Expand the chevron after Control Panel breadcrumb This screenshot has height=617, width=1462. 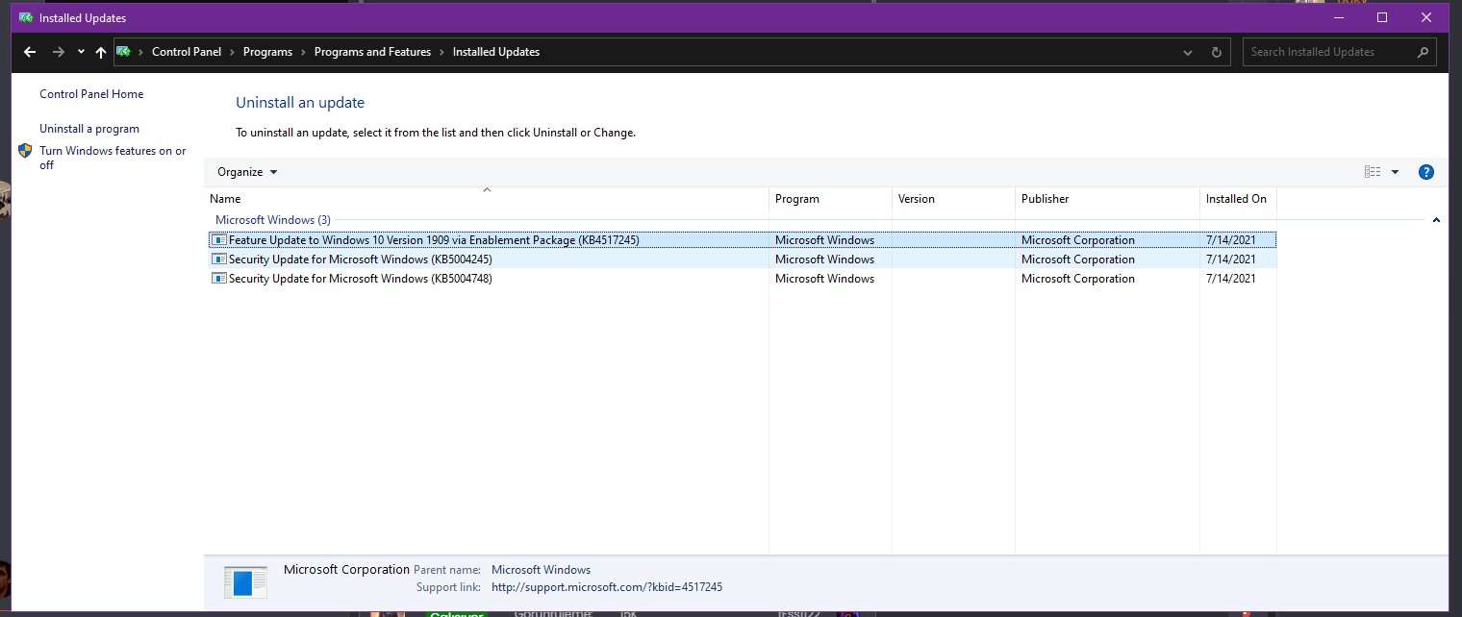(233, 52)
